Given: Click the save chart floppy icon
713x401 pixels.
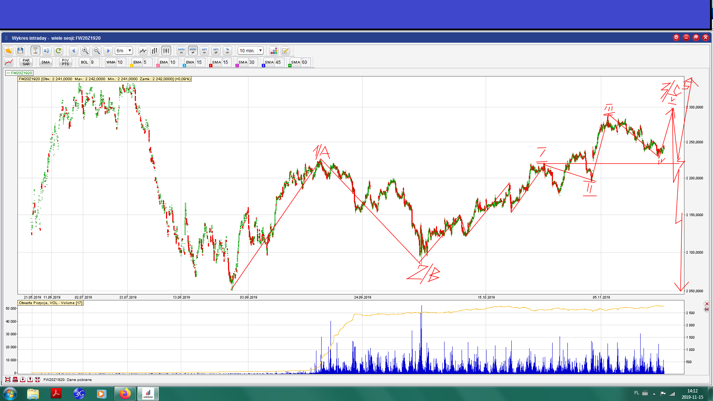Looking at the screenshot, I should tap(20, 50).
